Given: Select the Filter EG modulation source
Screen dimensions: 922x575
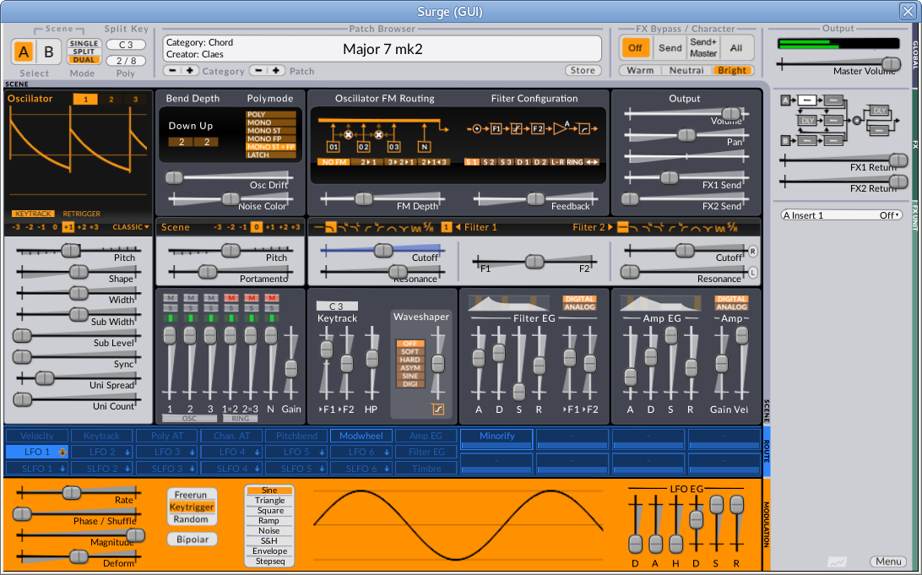Looking at the screenshot, I should pyautogui.click(x=426, y=452).
